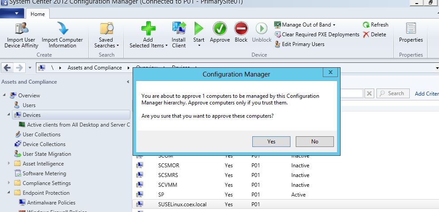This screenshot has width=439, height=212.
Task: Click the greyed Unblock icon
Action: (262, 28)
